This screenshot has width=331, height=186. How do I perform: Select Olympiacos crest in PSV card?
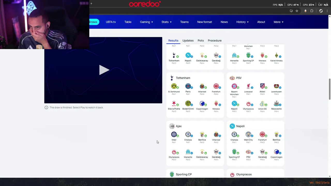point(248,103)
